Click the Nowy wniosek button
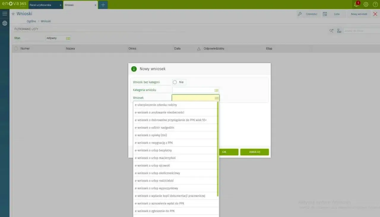 pos(359,14)
